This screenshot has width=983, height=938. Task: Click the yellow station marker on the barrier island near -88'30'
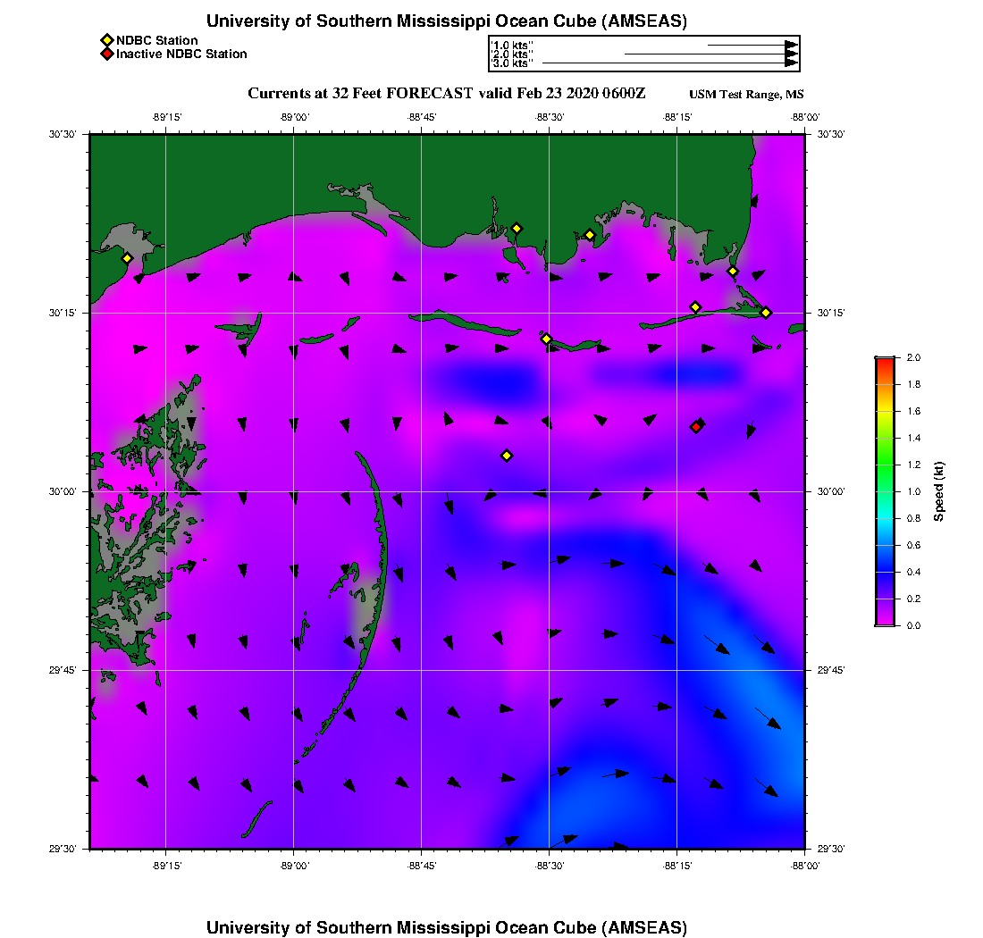coord(546,339)
